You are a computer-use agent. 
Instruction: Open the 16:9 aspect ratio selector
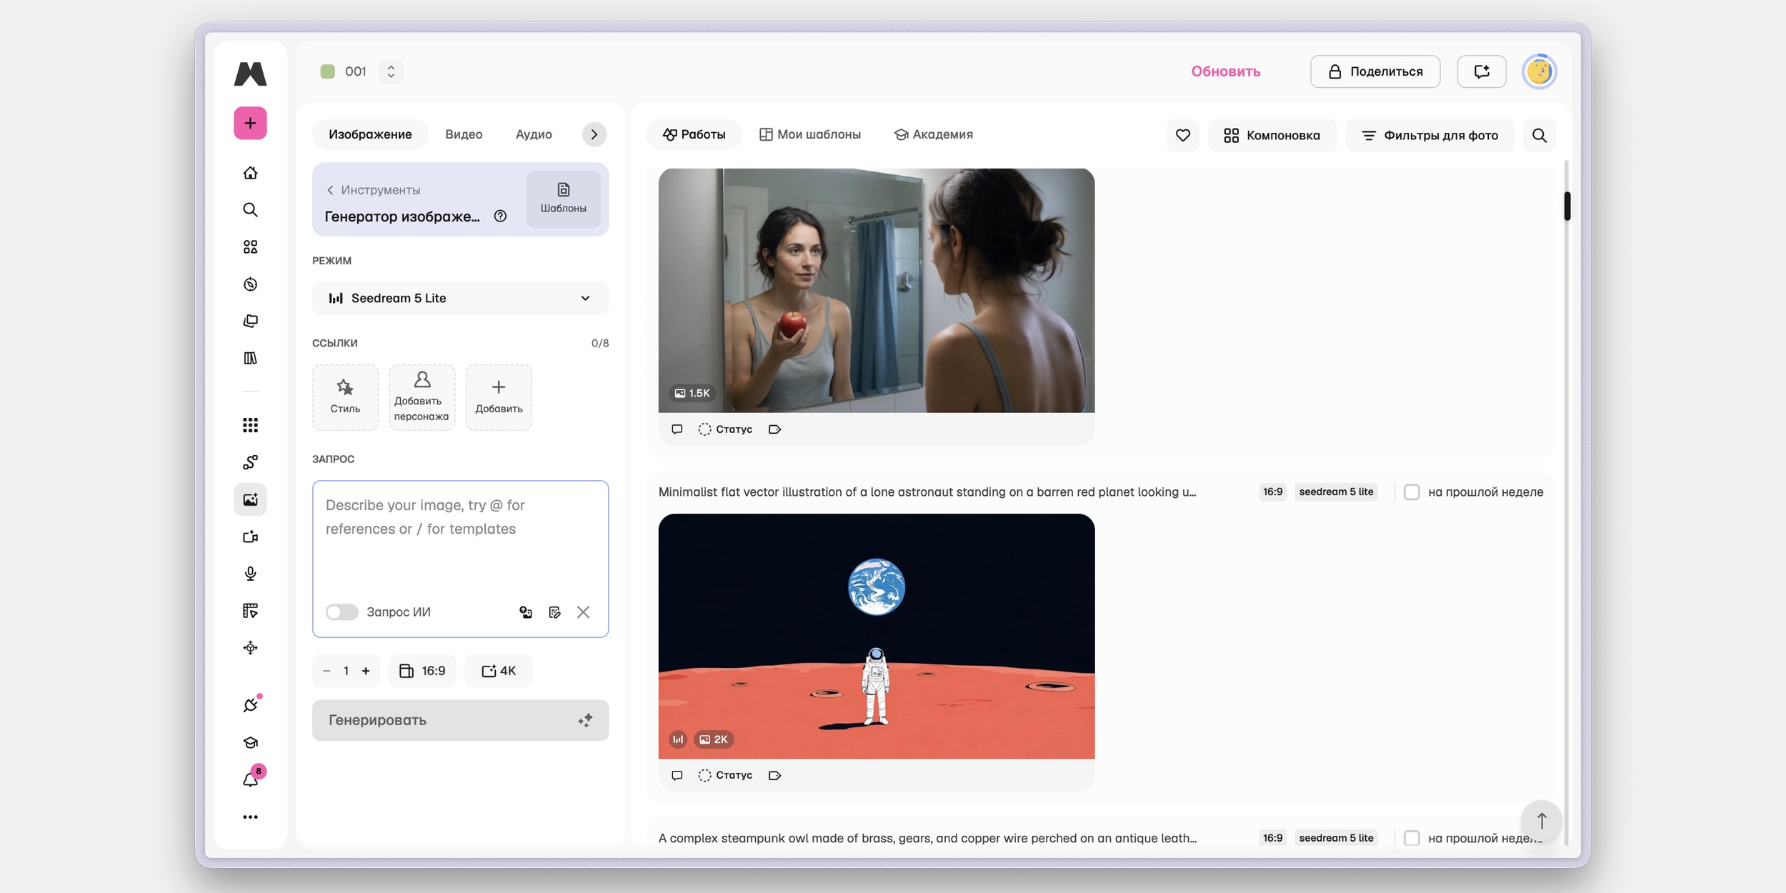coord(422,671)
